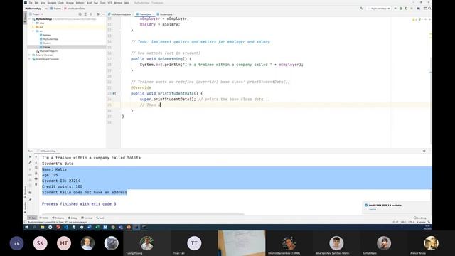Image resolution: width=455 pixels, height=256 pixels.
Task: Open Search Everywhere magnifier icon
Action: (x=429, y=9)
